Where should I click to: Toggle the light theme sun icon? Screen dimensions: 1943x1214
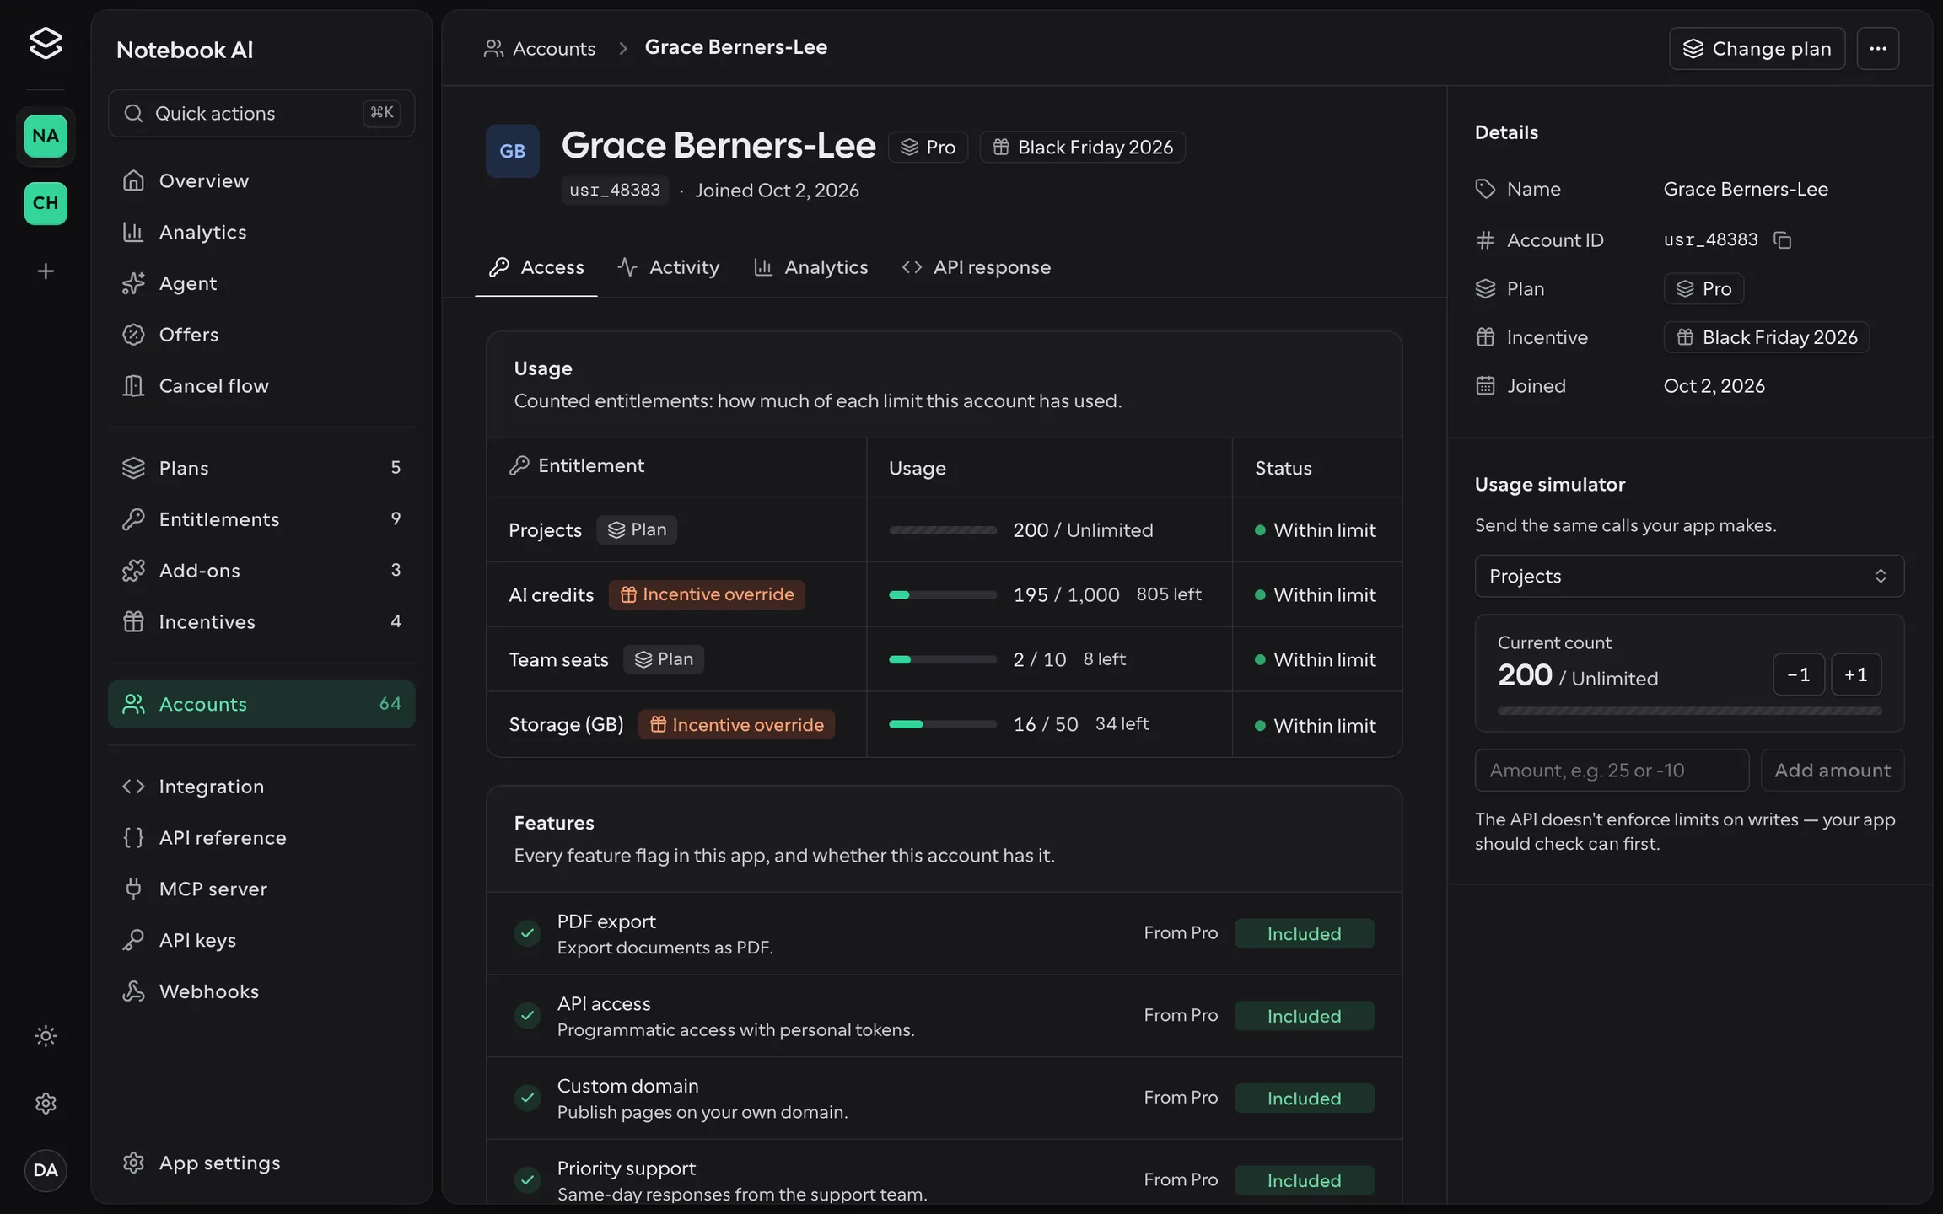click(46, 1036)
